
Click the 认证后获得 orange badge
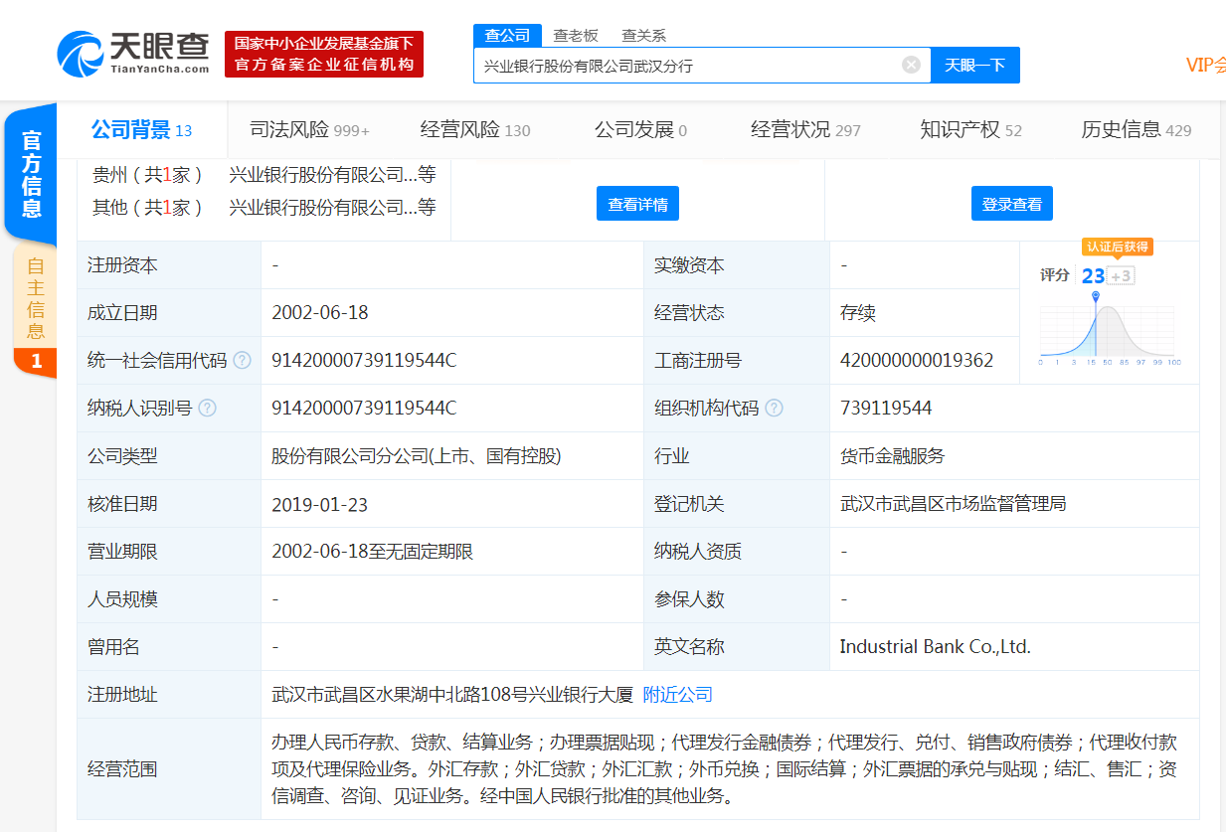click(1118, 247)
